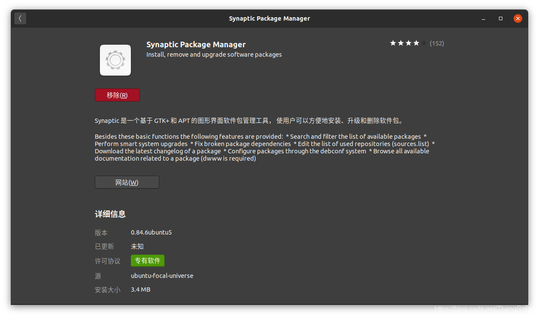
Task: Click the window title bar text
Action: click(x=269, y=18)
